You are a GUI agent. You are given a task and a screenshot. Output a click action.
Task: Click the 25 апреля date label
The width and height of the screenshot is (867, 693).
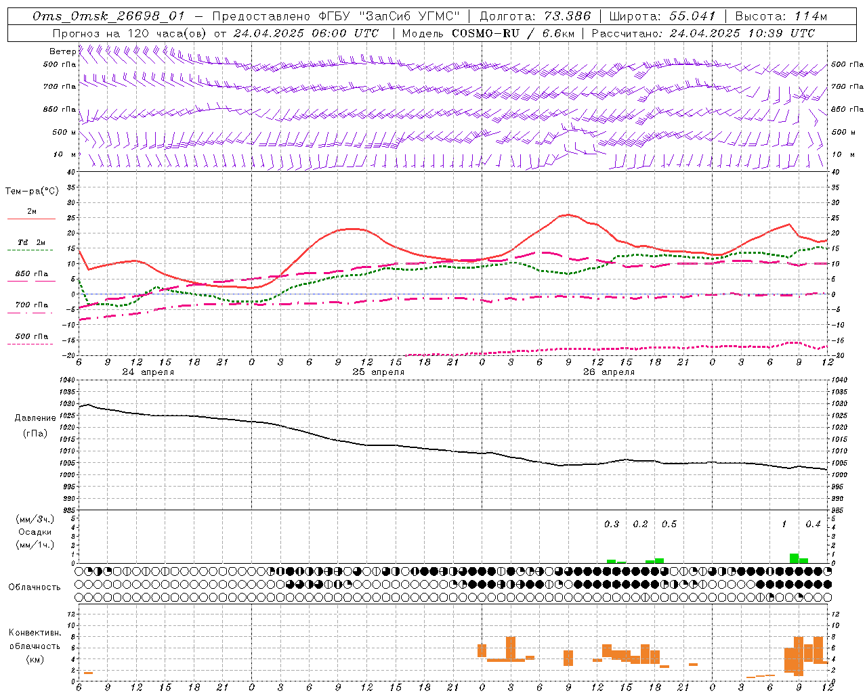(378, 372)
